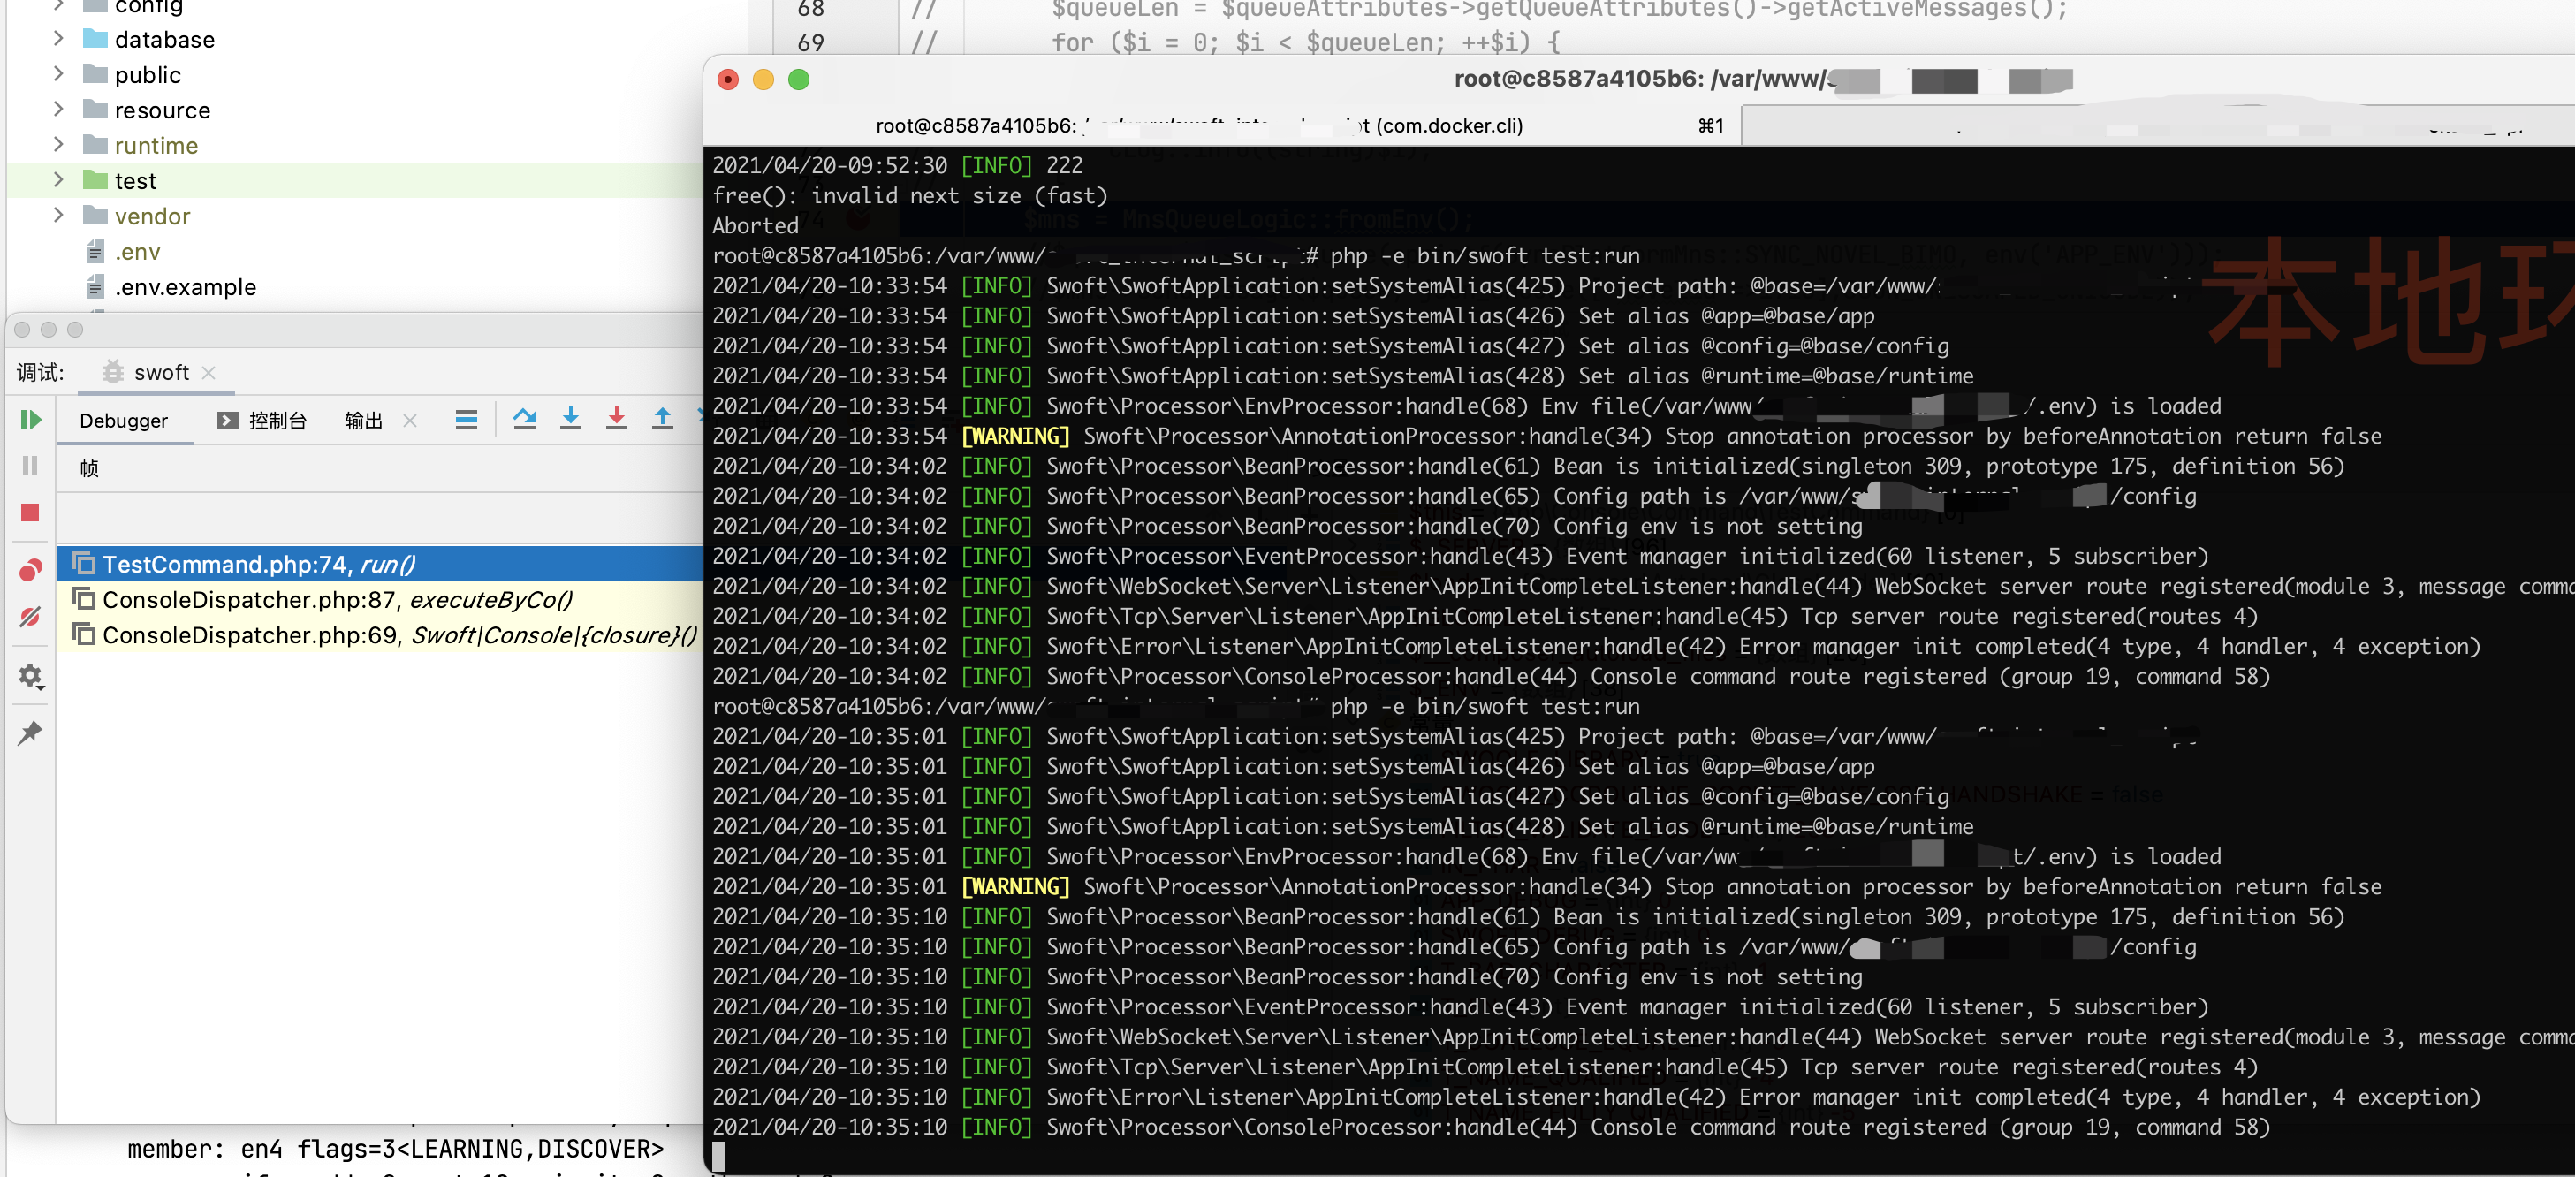
Task: Click Force Step Into red arrow
Action: click(616, 419)
